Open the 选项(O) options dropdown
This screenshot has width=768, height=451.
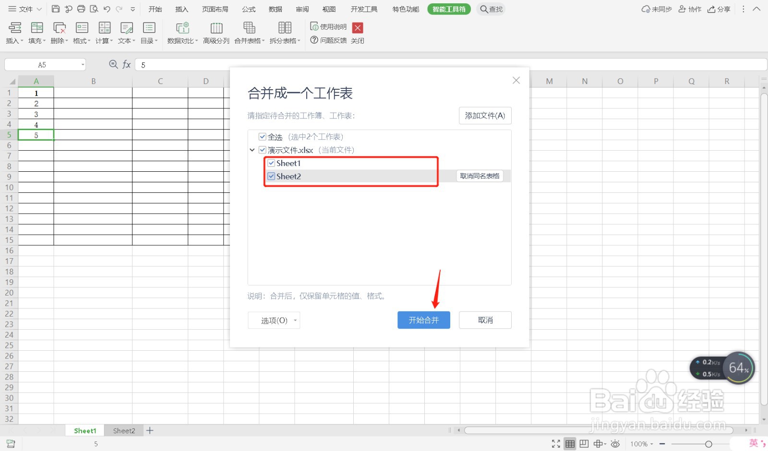coord(274,320)
